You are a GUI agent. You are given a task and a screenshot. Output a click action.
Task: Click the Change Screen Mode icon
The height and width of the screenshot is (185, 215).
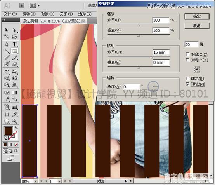click(x=11, y=158)
